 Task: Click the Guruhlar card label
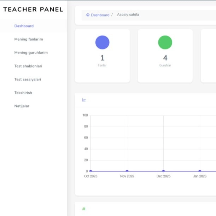point(165,65)
